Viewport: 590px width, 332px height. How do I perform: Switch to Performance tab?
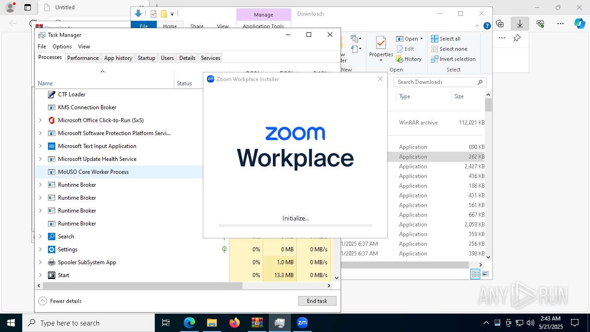83,58
